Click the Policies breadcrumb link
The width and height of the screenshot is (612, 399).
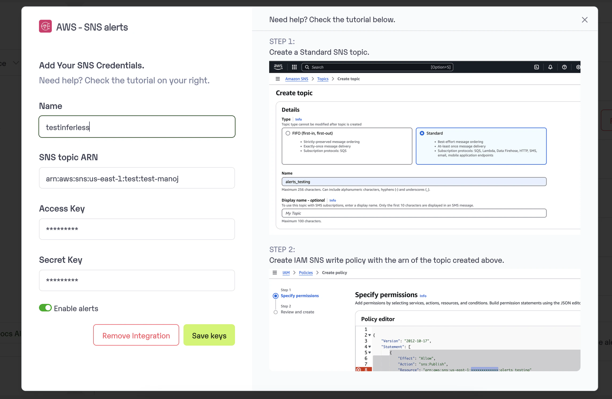[x=306, y=273]
